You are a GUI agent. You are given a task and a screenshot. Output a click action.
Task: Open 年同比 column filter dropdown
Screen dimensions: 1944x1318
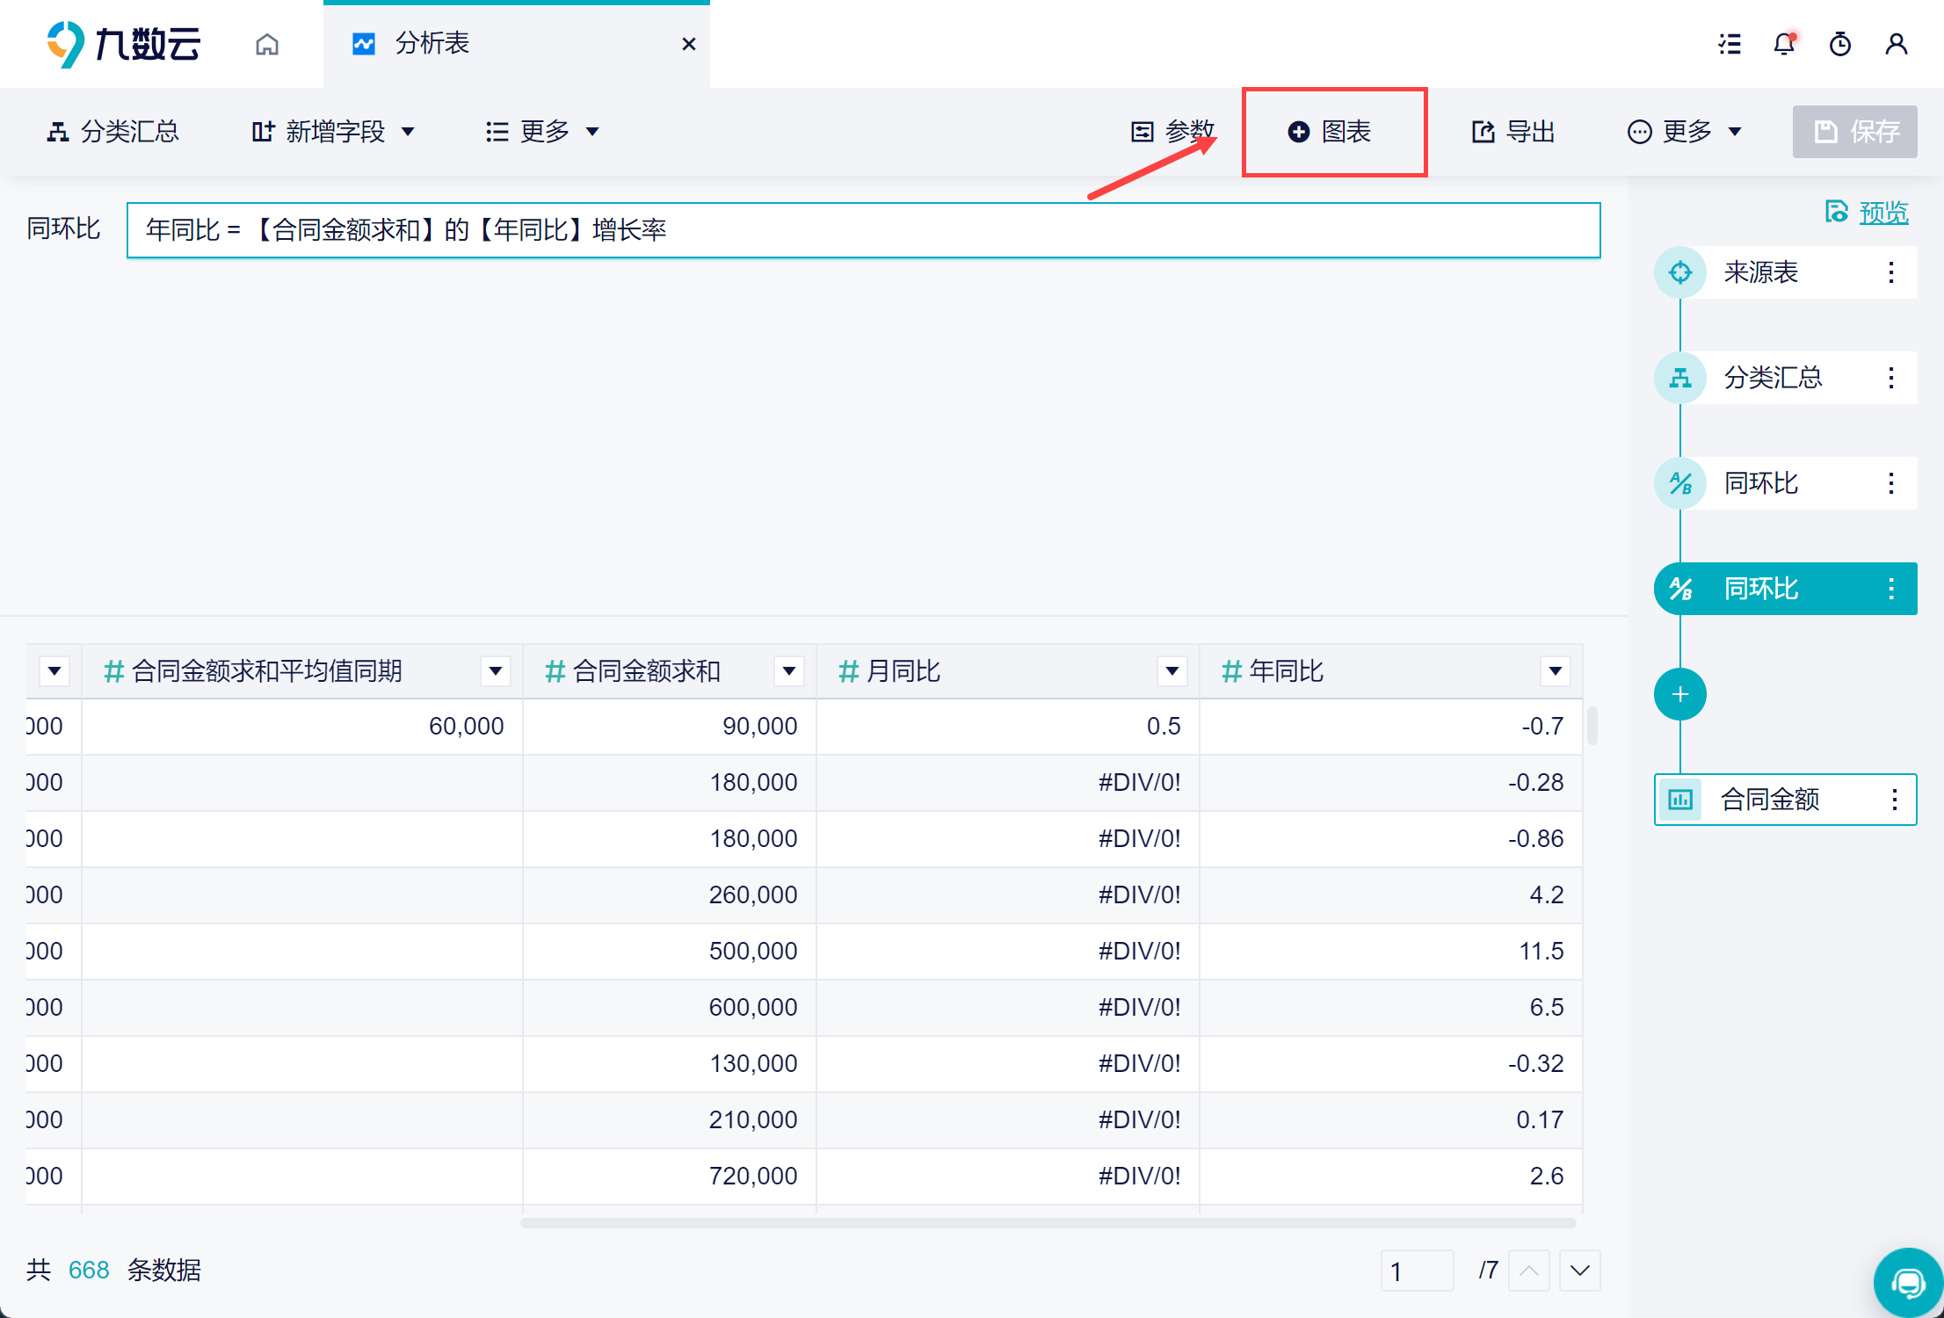tap(1555, 671)
